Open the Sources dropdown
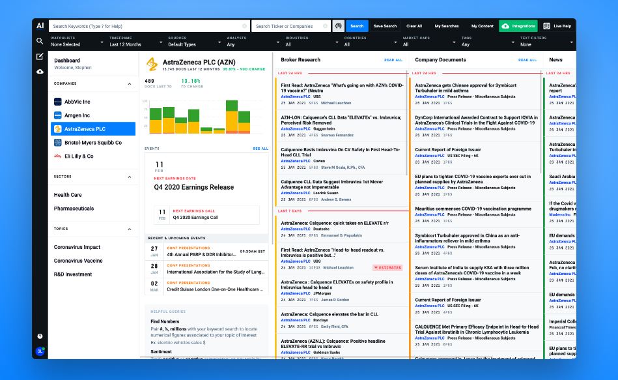The image size is (618, 380). [194, 42]
